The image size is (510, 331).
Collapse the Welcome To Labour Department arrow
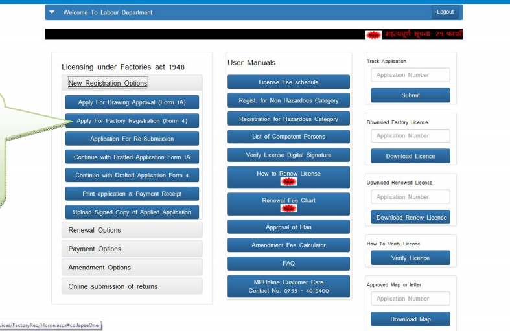tap(52, 12)
